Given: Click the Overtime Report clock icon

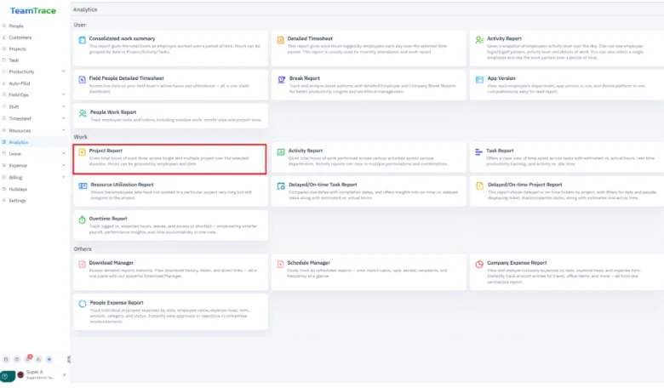Looking at the screenshot, I should [83, 220].
